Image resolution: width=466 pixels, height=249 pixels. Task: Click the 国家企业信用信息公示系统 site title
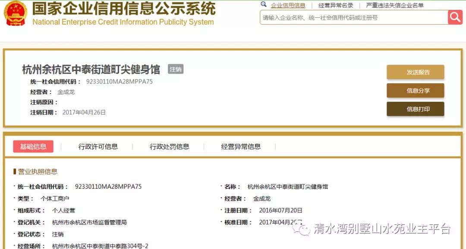tap(124, 8)
